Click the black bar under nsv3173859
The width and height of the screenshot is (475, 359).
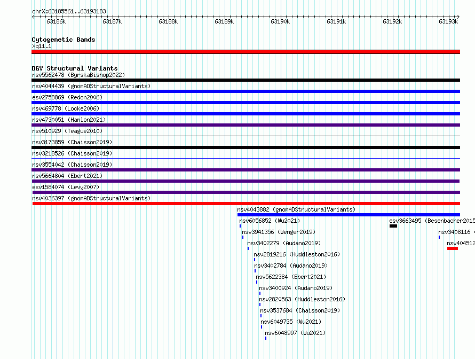click(246, 147)
